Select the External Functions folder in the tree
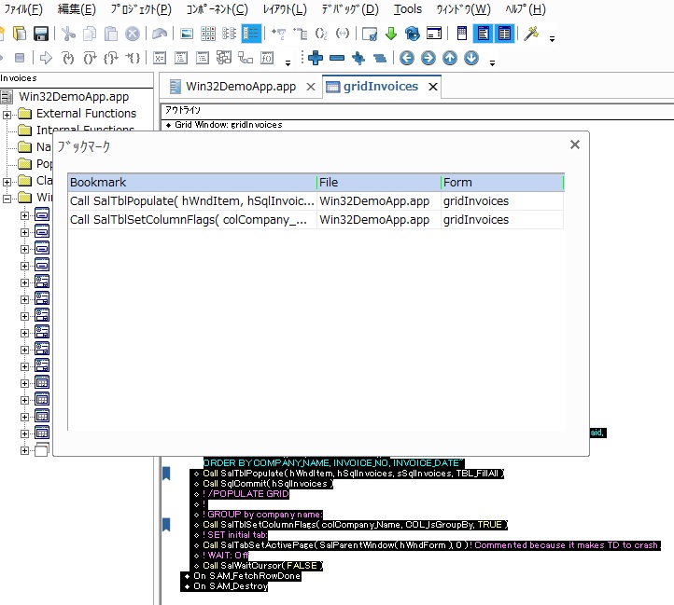 pos(86,114)
